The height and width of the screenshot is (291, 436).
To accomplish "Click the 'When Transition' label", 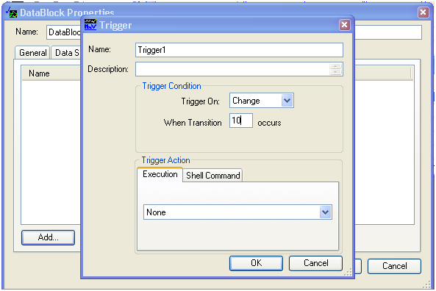I will click(193, 123).
